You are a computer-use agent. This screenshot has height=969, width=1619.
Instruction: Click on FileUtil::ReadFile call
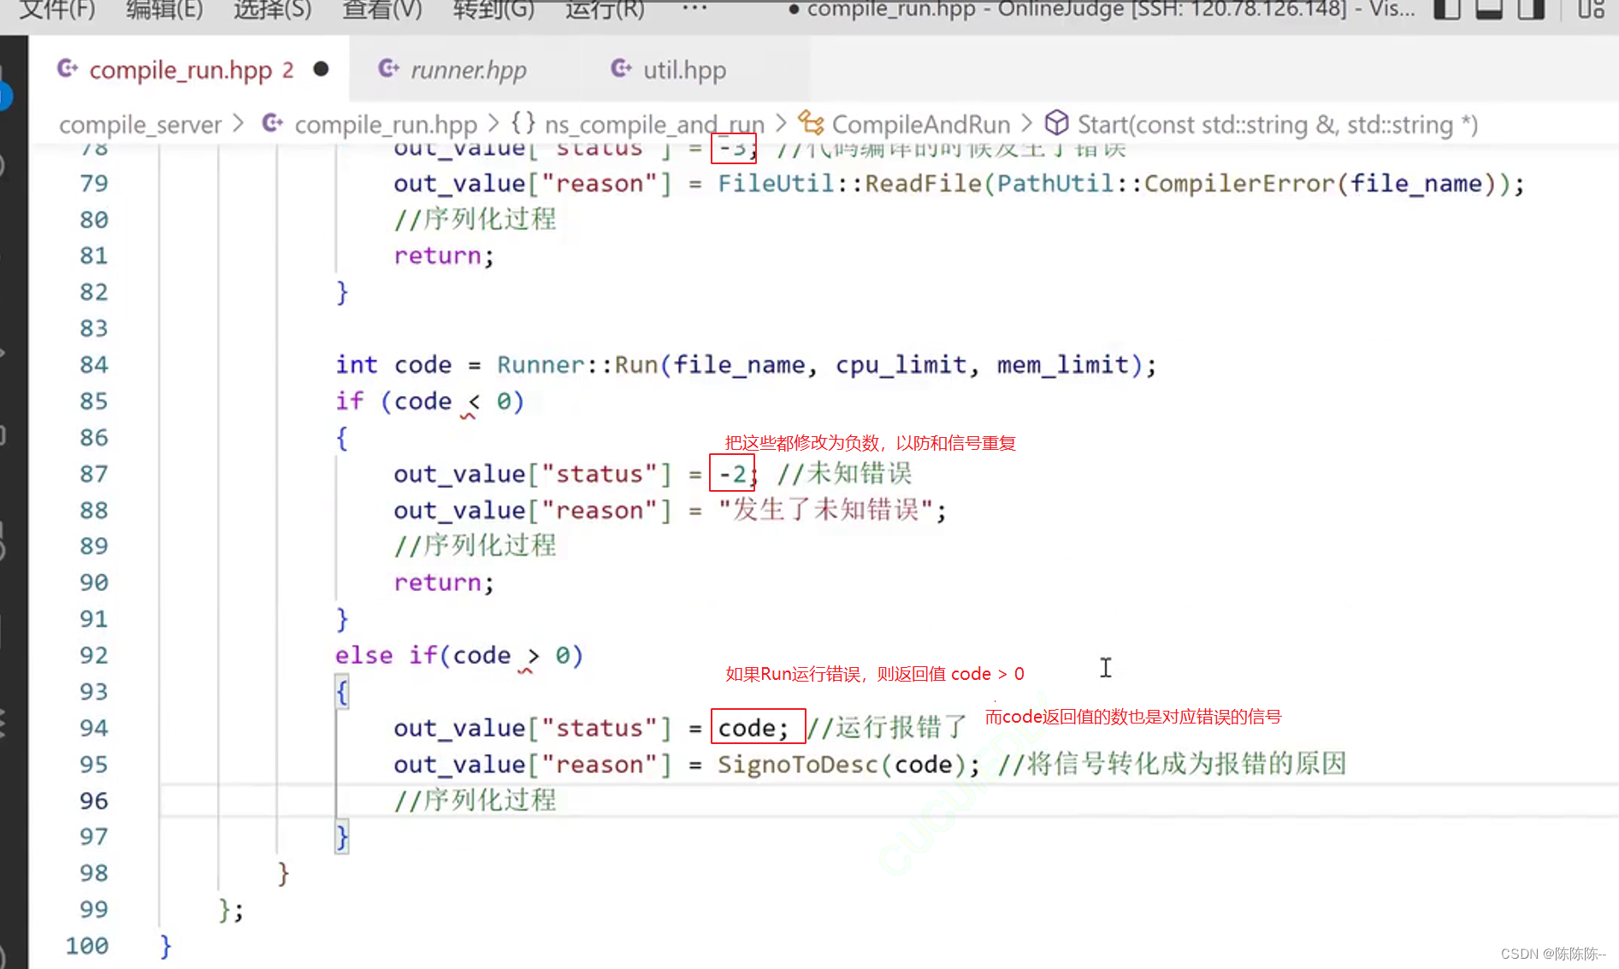coord(849,184)
